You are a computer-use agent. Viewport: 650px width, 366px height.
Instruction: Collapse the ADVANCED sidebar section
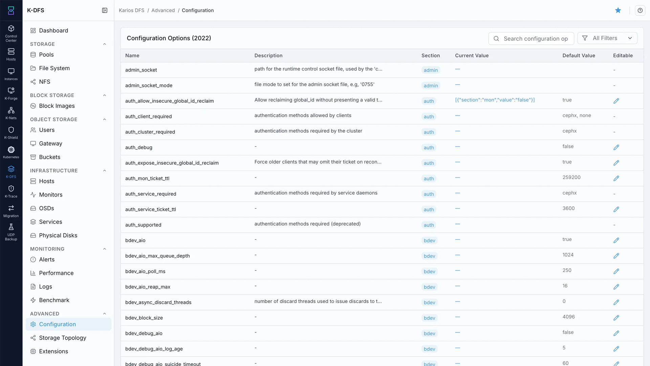[105, 313]
